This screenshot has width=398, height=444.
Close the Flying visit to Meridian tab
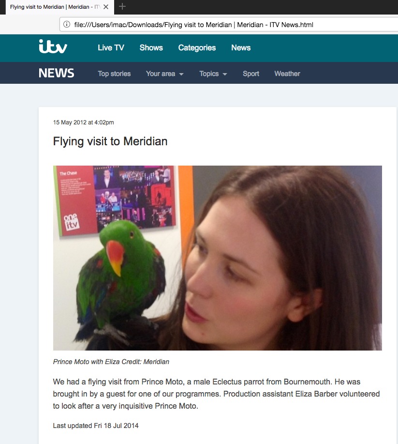point(106,7)
